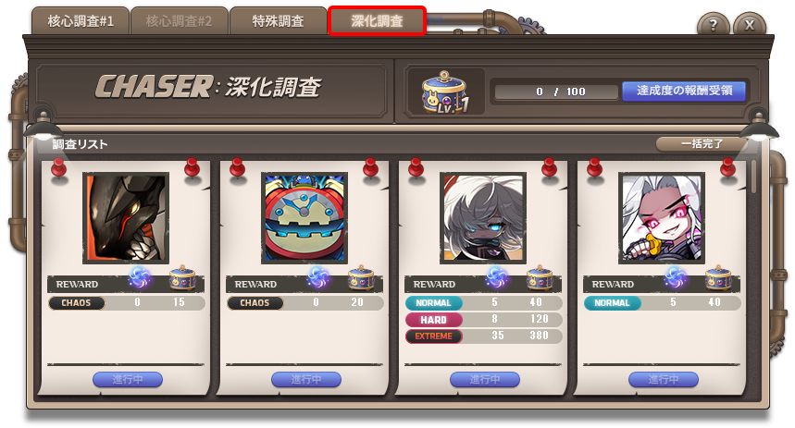Image resolution: width=795 pixels, height=428 pixels.
Task: Select the clock robot boss portrait
Action: click(x=304, y=218)
